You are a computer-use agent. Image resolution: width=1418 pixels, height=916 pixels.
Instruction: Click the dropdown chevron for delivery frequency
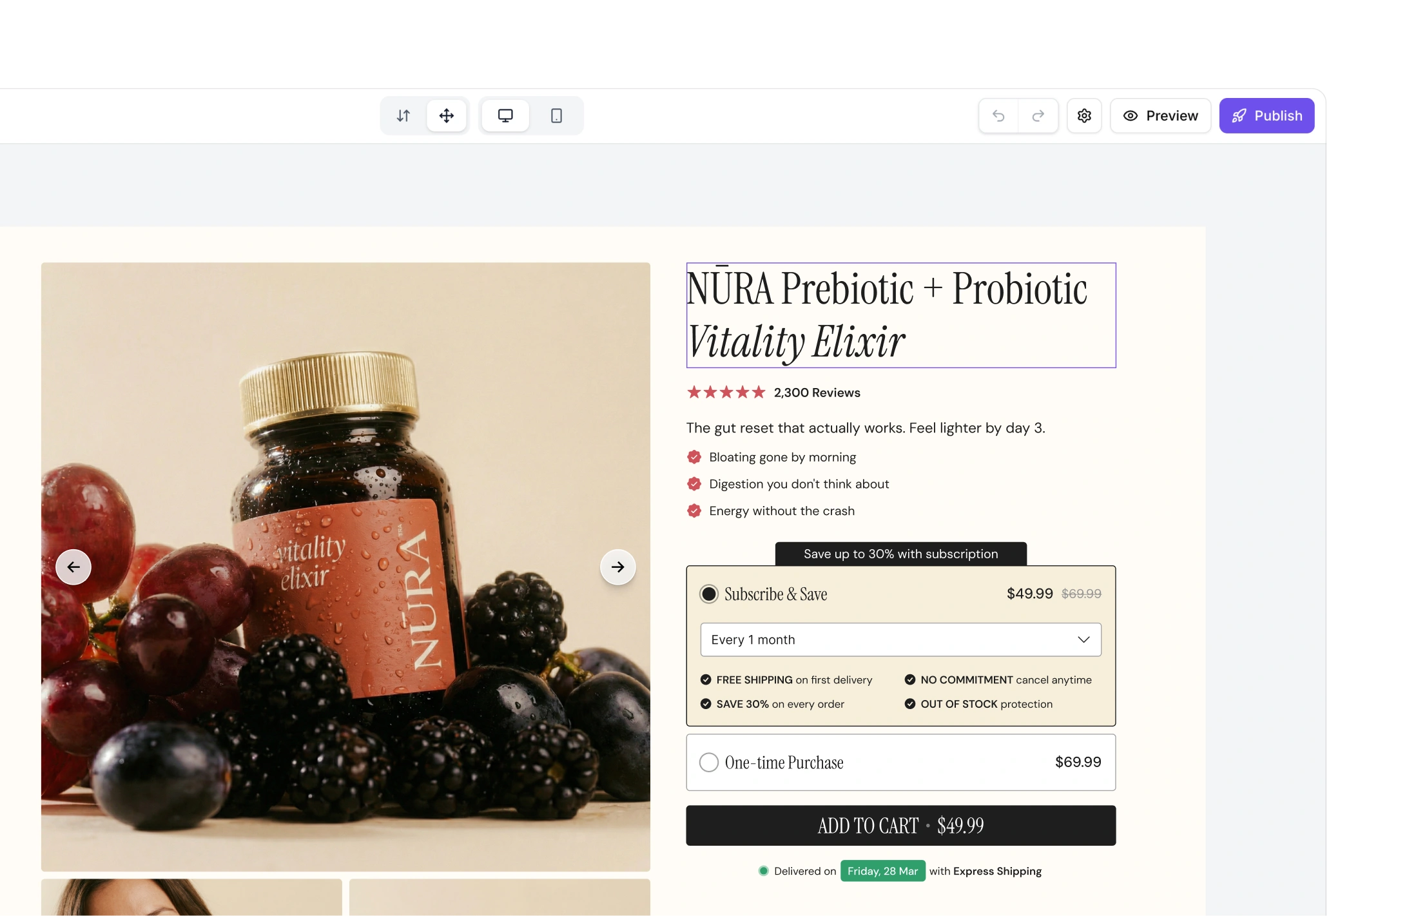click(1083, 639)
